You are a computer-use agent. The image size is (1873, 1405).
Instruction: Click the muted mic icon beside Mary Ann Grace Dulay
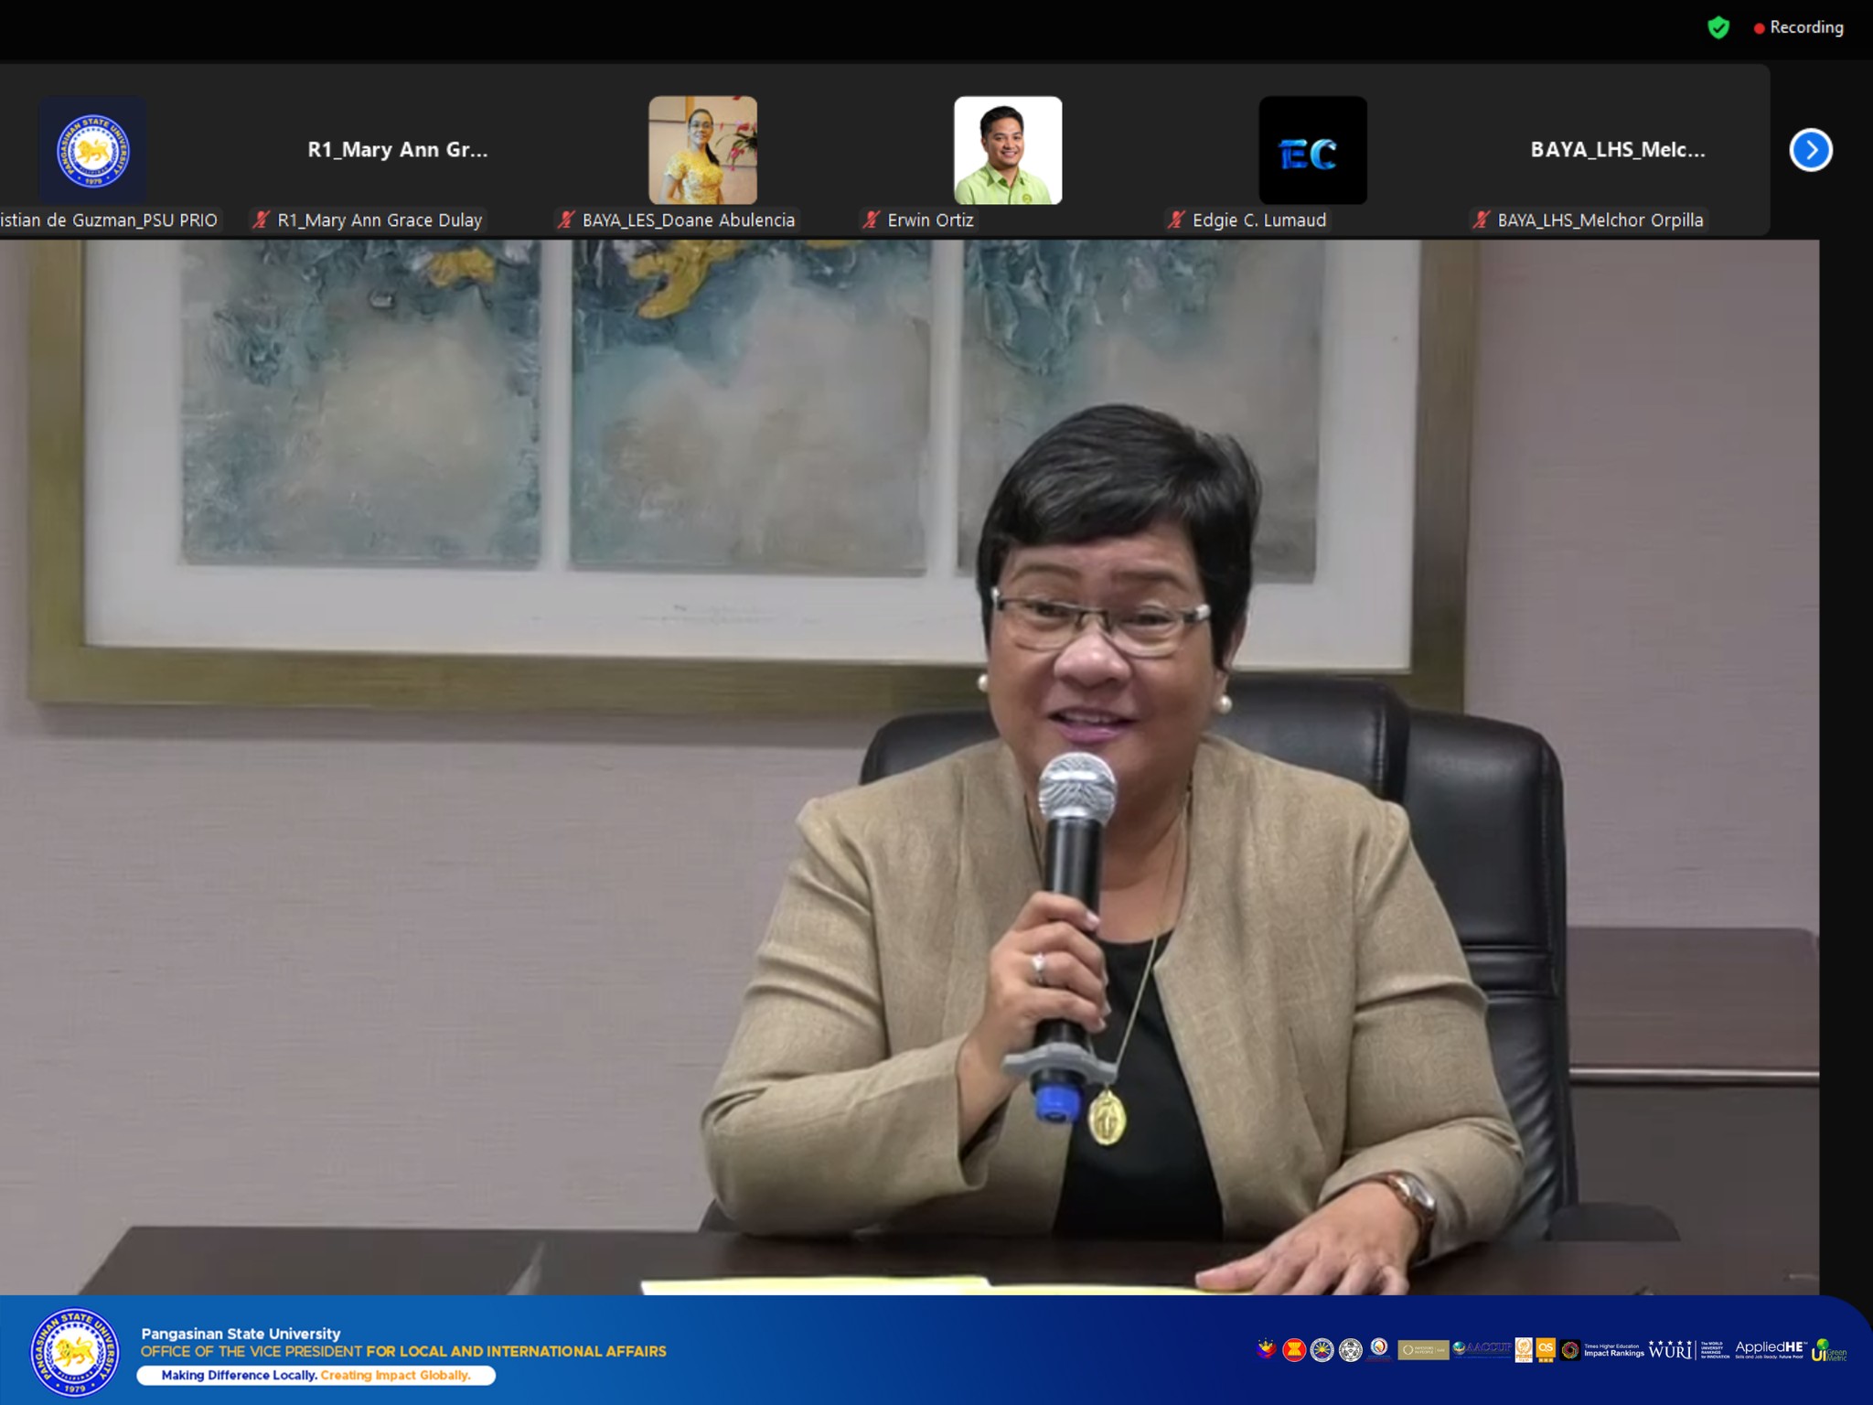click(x=262, y=220)
